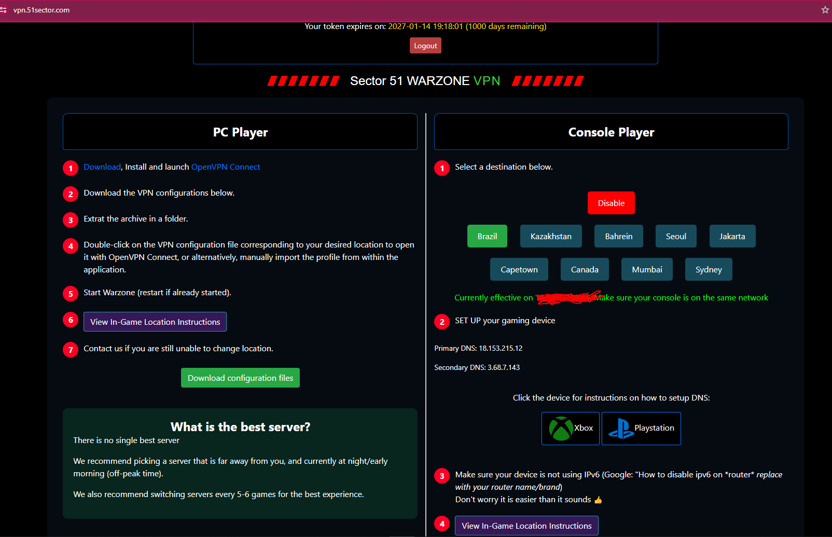832x537 pixels.
Task: Click Primary DNS: 18.153.215.12 text
Action: pos(478,348)
